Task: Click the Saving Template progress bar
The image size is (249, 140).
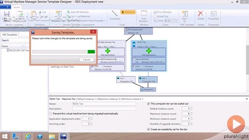Action: 63,52
